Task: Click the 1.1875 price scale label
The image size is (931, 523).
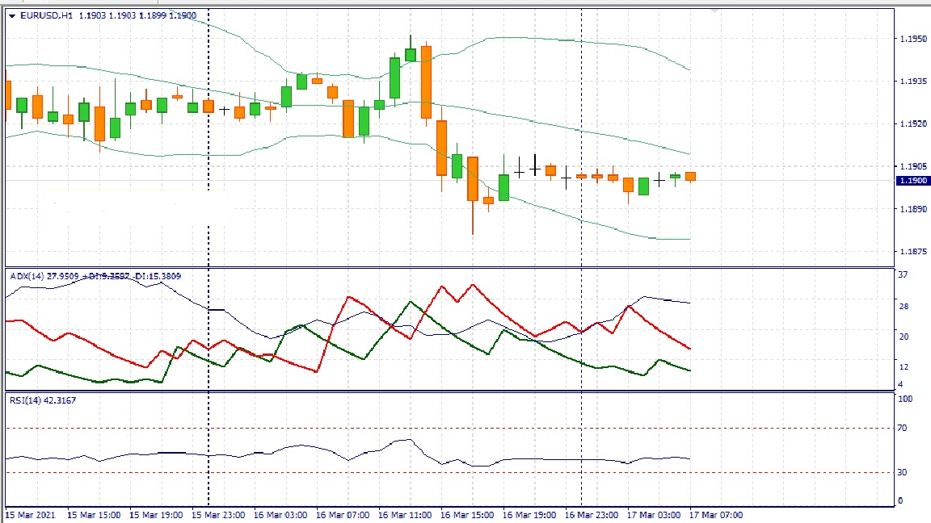Action: coord(913,252)
